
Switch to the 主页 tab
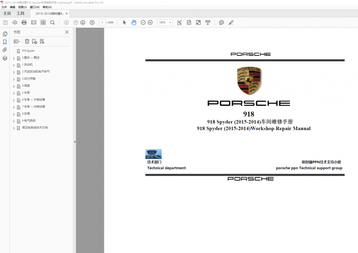[x=7, y=13]
